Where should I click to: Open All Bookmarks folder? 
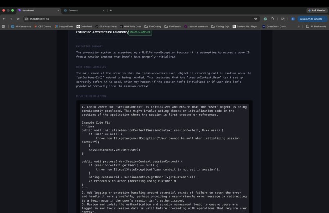click(x=316, y=27)
